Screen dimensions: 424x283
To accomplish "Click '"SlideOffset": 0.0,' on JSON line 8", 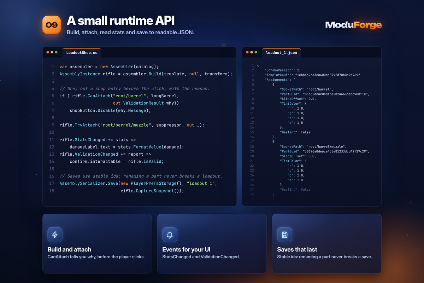I will coord(298,99).
